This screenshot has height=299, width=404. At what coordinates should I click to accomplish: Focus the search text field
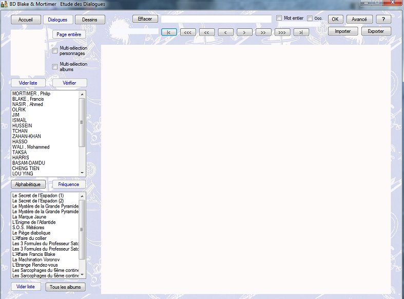coord(216,19)
